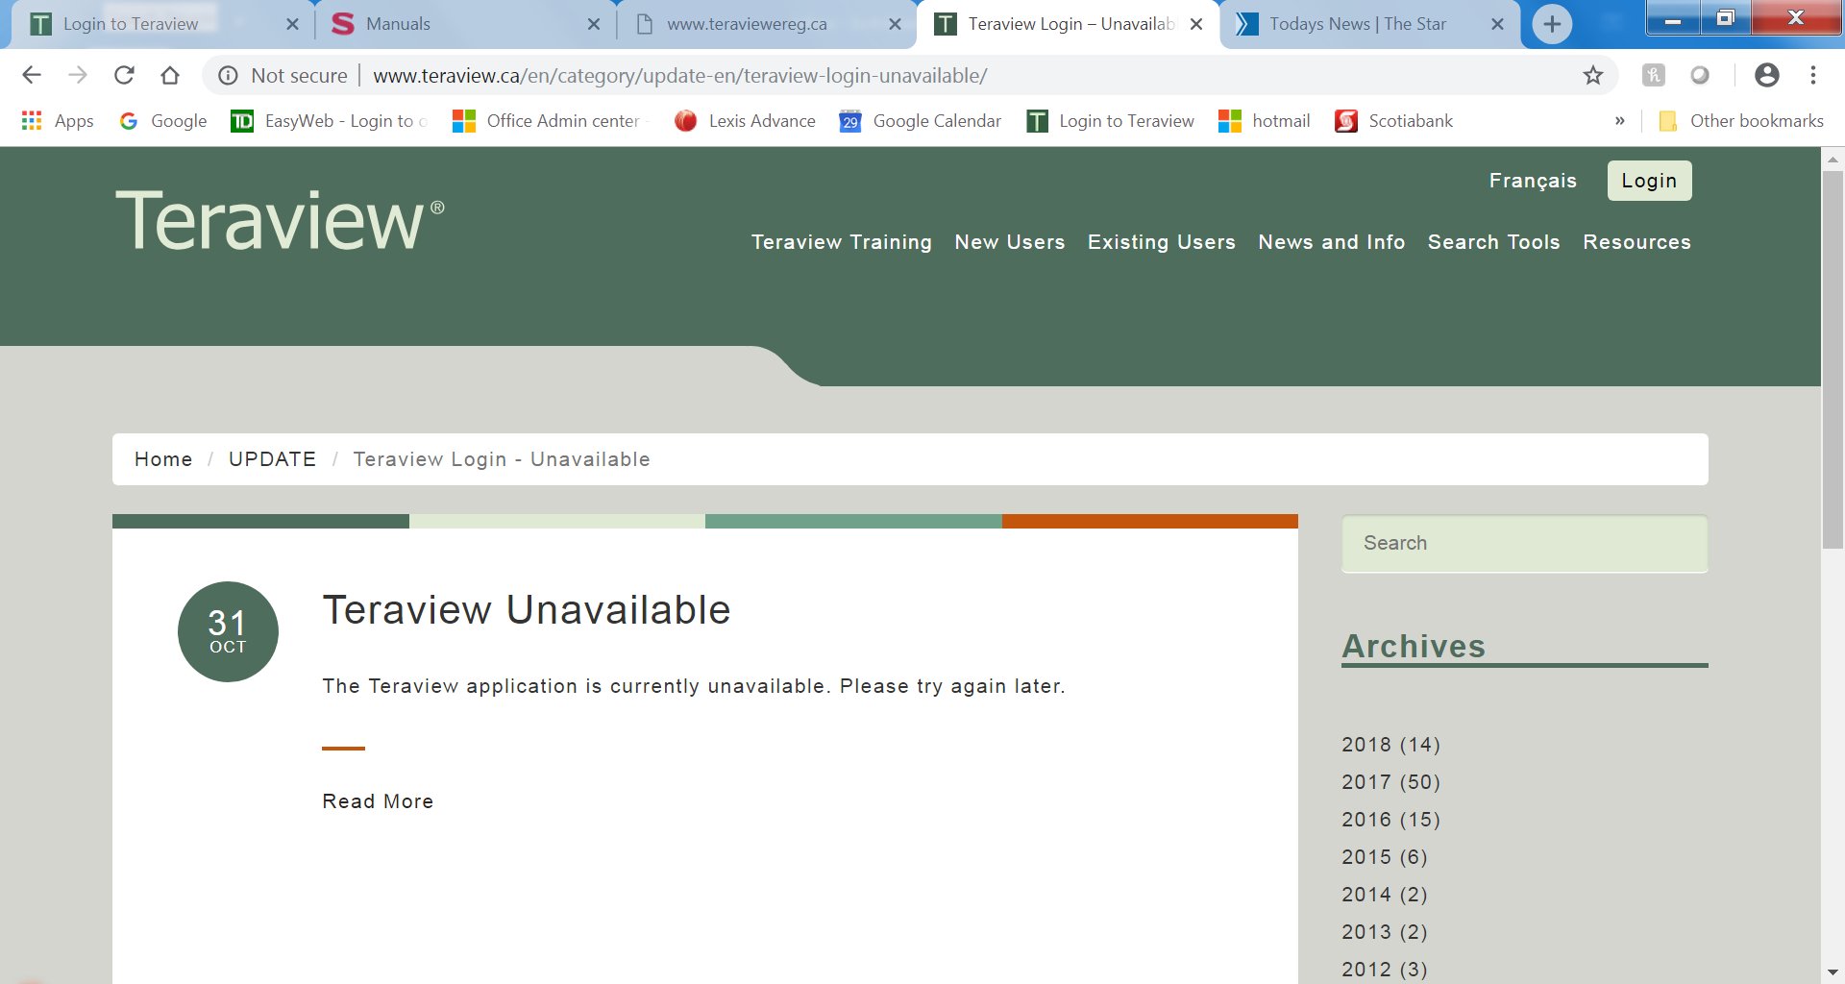Open 2017 (50) archive
The image size is (1845, 984).
[1390, 782]
